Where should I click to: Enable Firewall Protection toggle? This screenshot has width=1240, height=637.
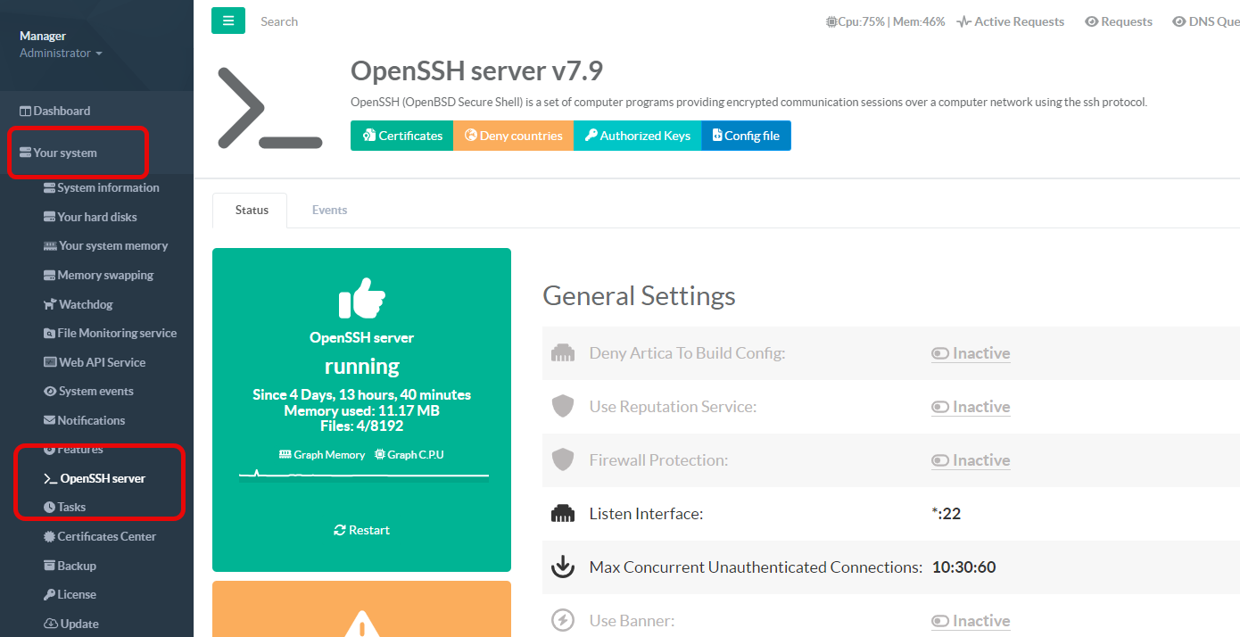[x=971, y=460]
